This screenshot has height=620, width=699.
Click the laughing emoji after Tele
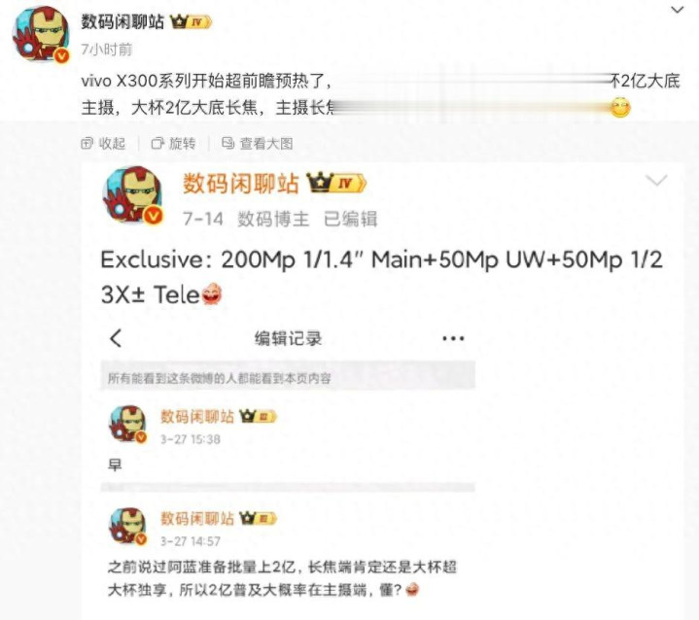point(212,294)
